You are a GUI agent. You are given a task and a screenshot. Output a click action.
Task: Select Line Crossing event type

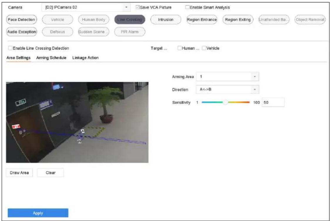(x=130, y=20)
